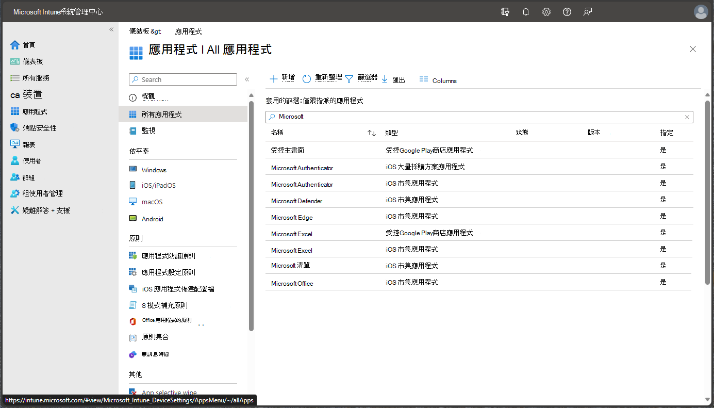The width and height of the screenshot is (714, 408).
Task: Click 應用程式設定原則 icon
Action: (132, 272)
